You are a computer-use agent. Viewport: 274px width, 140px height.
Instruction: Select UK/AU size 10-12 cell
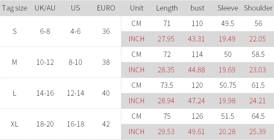[45, 62]
